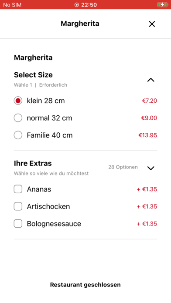Check the Ananas extra checkbox
This screenshot has width=171, height=303.
point(18,189)
